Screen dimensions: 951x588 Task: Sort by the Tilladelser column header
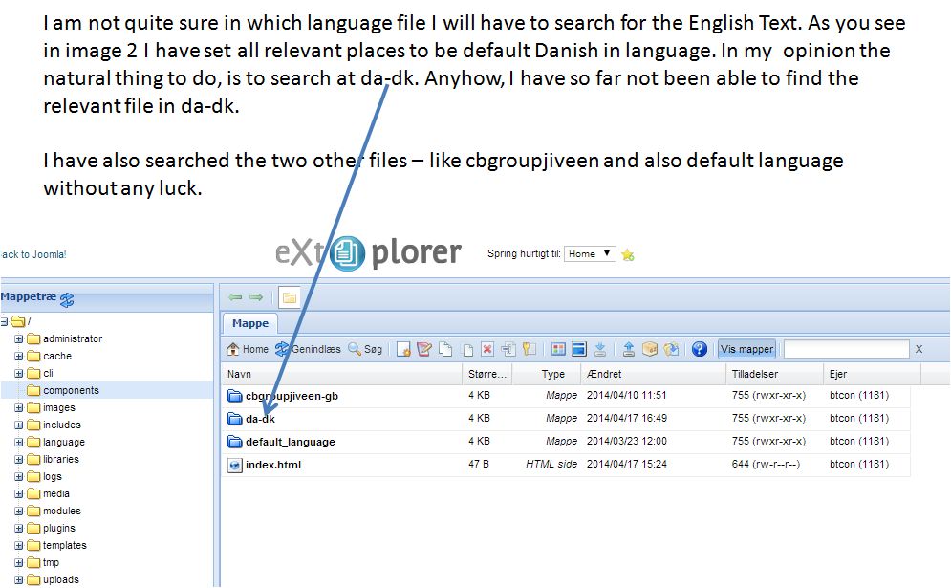pos(774,374)
